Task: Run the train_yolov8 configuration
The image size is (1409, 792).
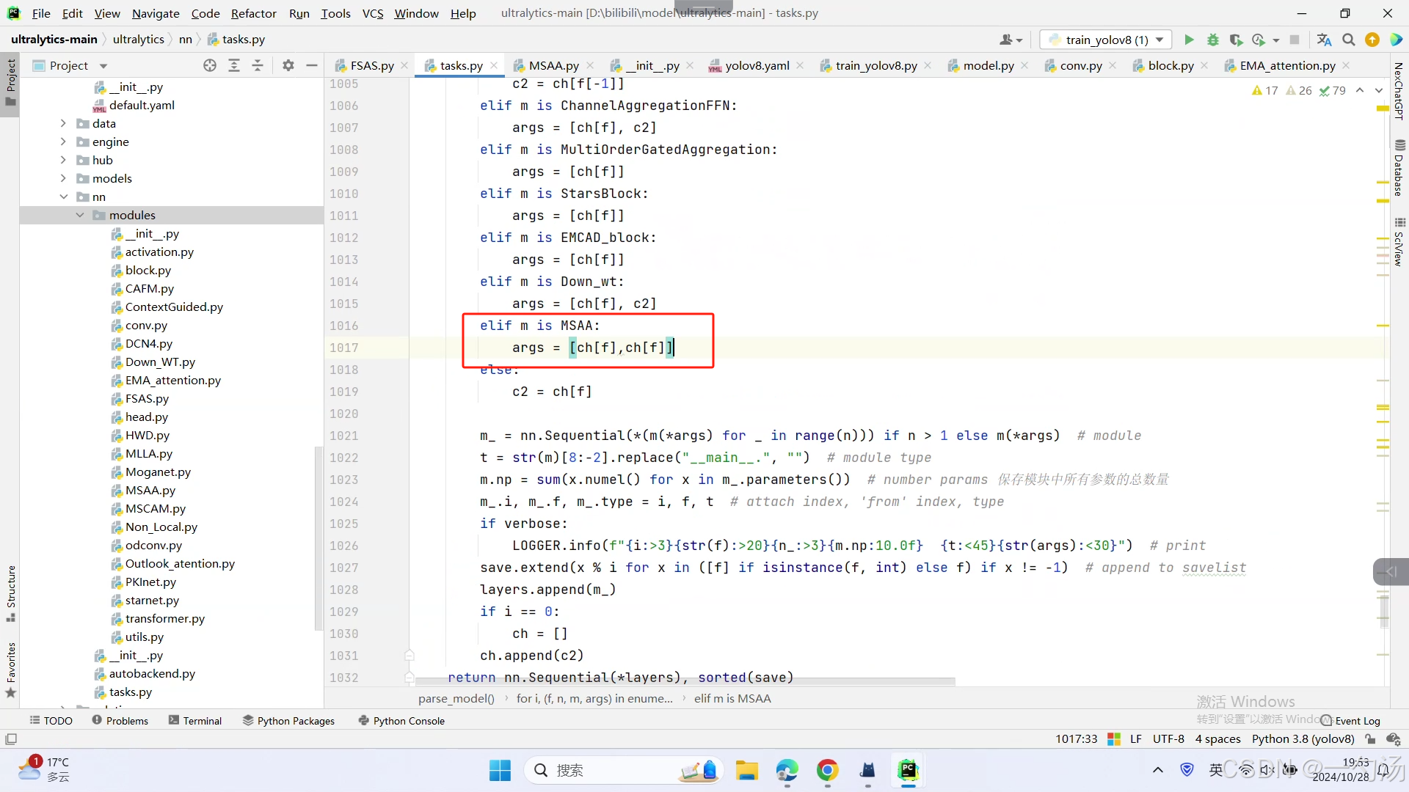Action: 1189,40
